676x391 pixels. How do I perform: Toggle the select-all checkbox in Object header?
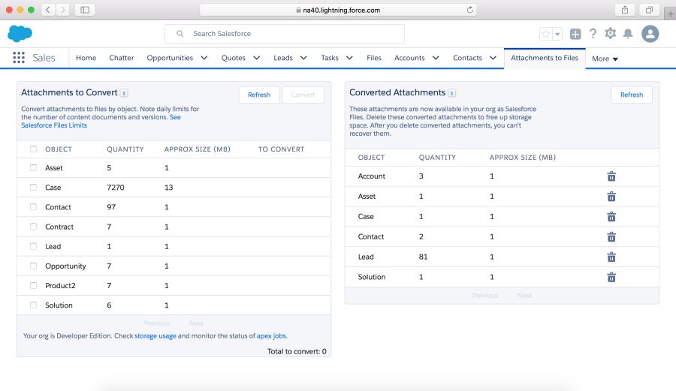coord(33,149)
